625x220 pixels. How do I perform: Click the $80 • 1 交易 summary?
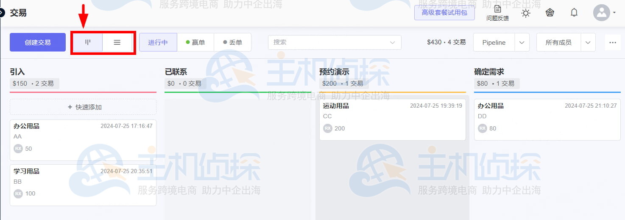tap(497, 84)
